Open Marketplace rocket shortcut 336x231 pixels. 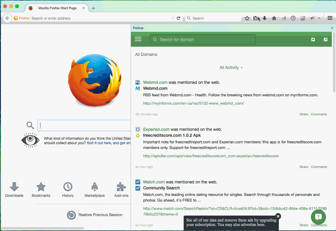(95, 190)
